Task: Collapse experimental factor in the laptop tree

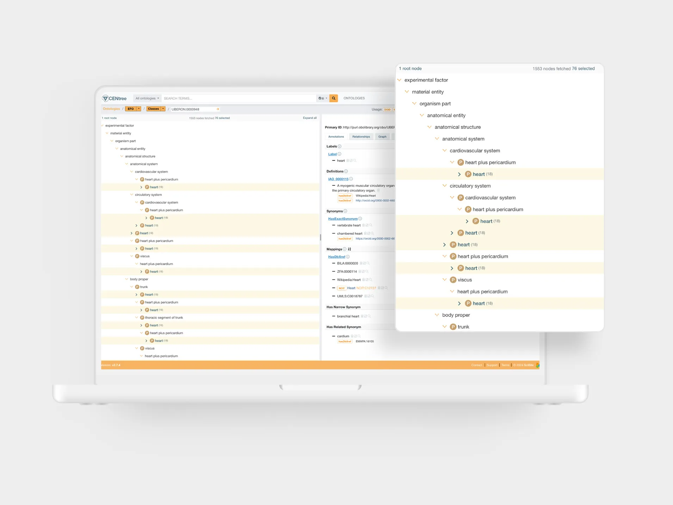Action: pyautogui.click(x=103, y=125)
